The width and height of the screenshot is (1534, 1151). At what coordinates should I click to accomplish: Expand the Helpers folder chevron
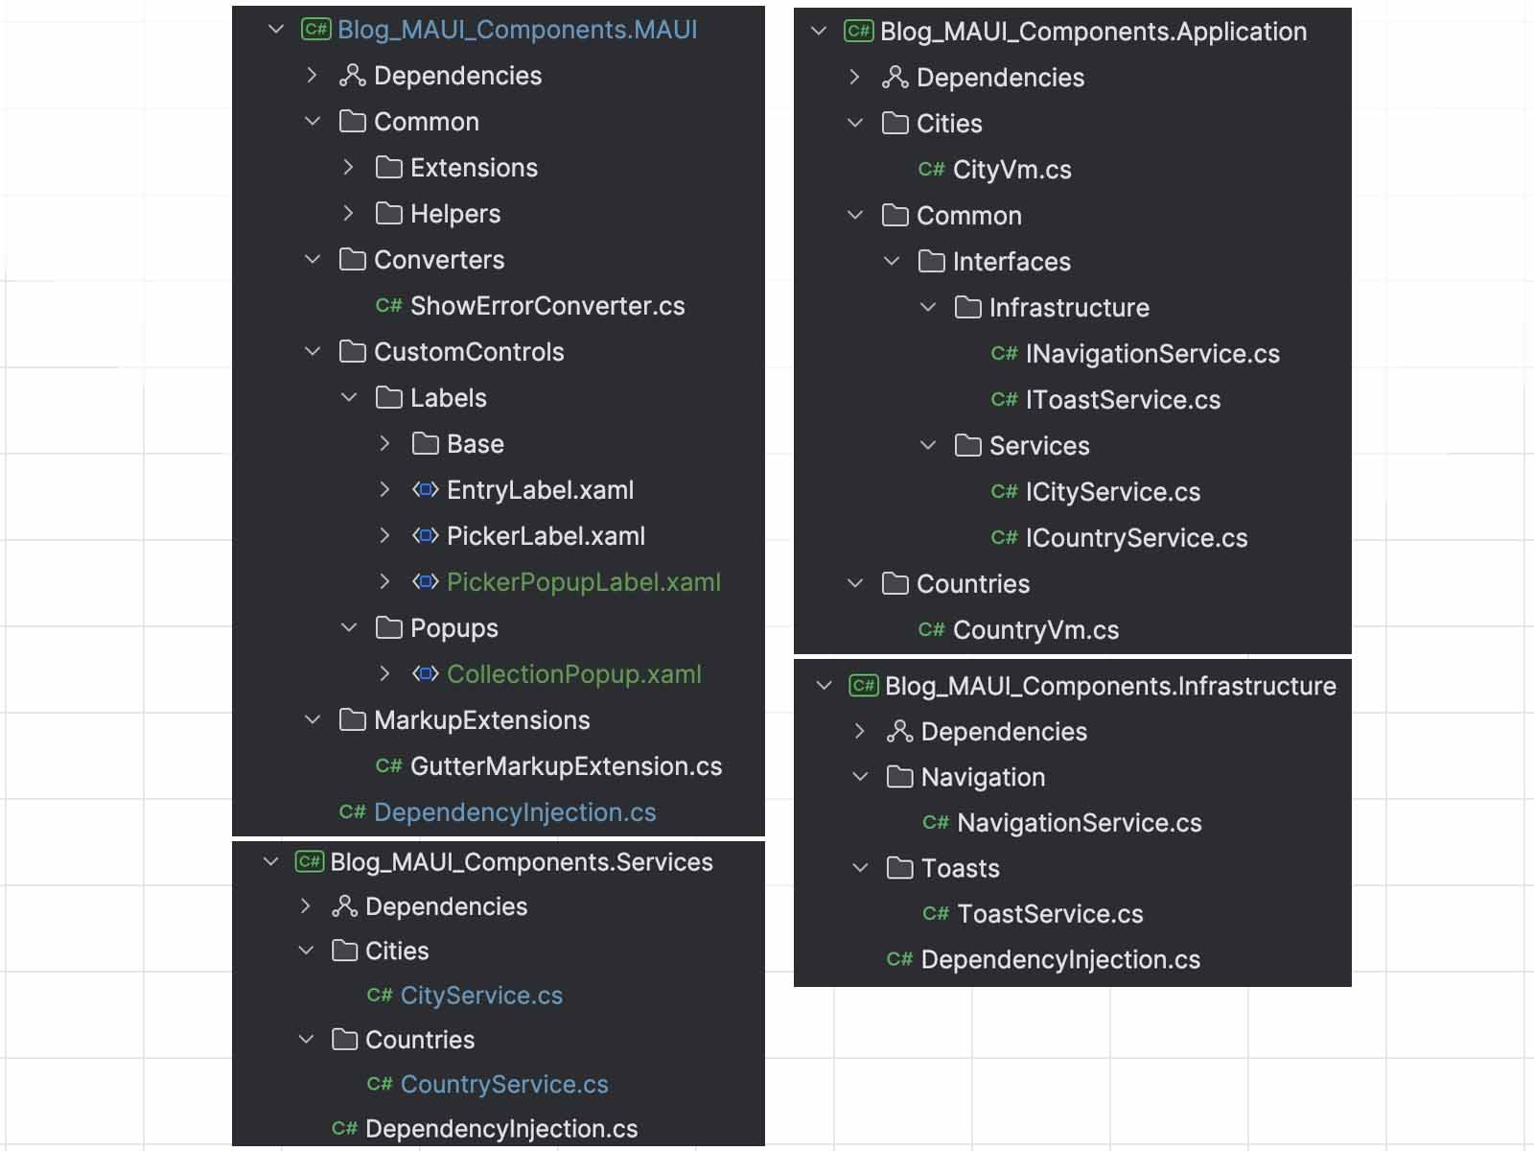click(x=348, y=213)
